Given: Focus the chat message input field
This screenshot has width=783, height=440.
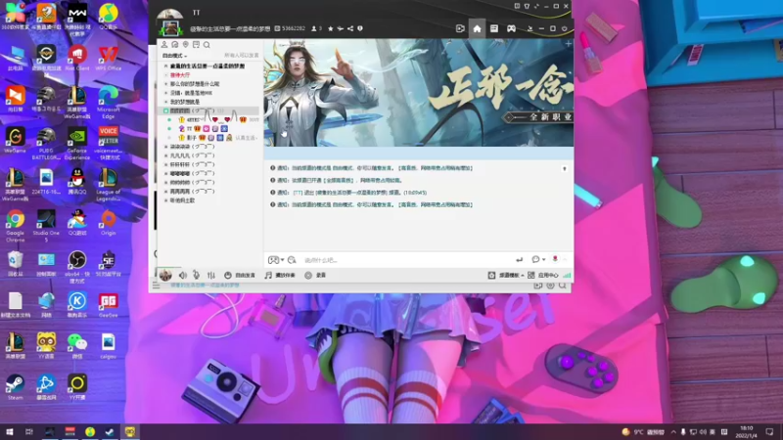Looking at the screenshot, I should [x=407, y=260].
